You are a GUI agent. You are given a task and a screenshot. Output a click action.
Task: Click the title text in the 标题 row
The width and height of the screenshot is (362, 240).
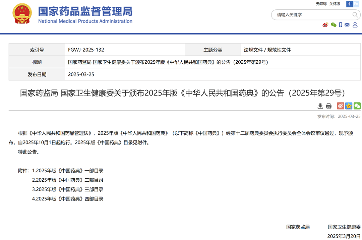168,62
